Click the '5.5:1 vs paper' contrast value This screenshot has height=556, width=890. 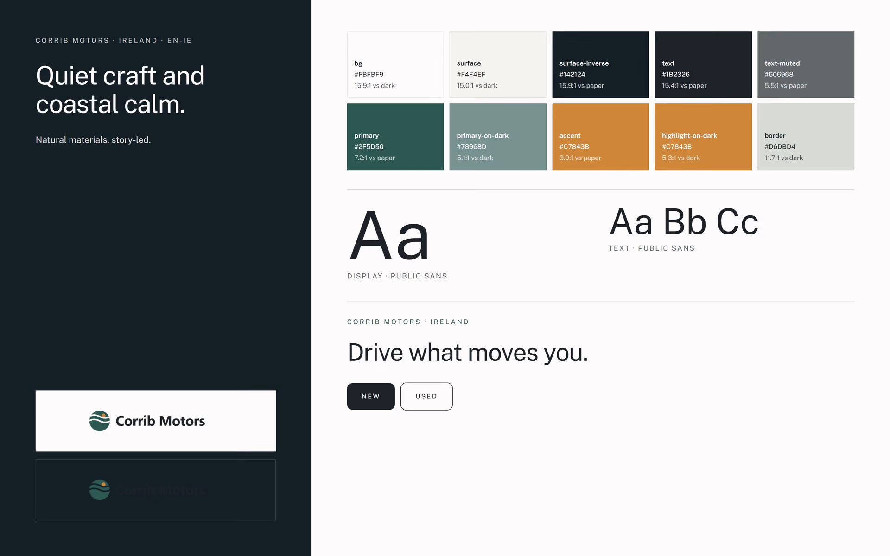tap(786, 86)
